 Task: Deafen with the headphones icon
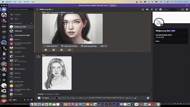click(x=28, y=100)
